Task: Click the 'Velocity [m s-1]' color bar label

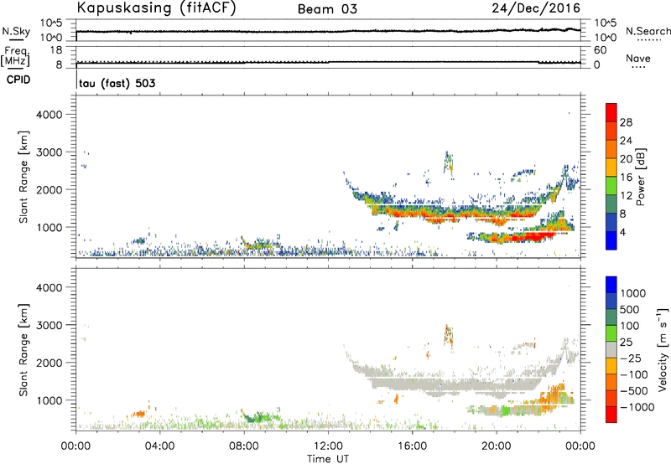Action: 663,350
